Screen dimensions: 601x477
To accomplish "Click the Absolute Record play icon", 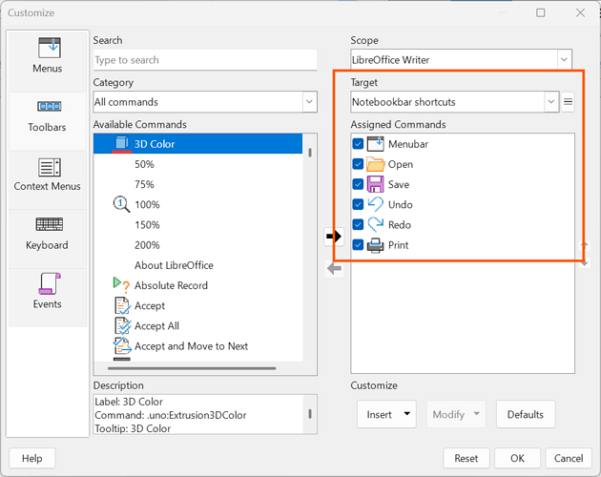I will (x=121, y=285).
